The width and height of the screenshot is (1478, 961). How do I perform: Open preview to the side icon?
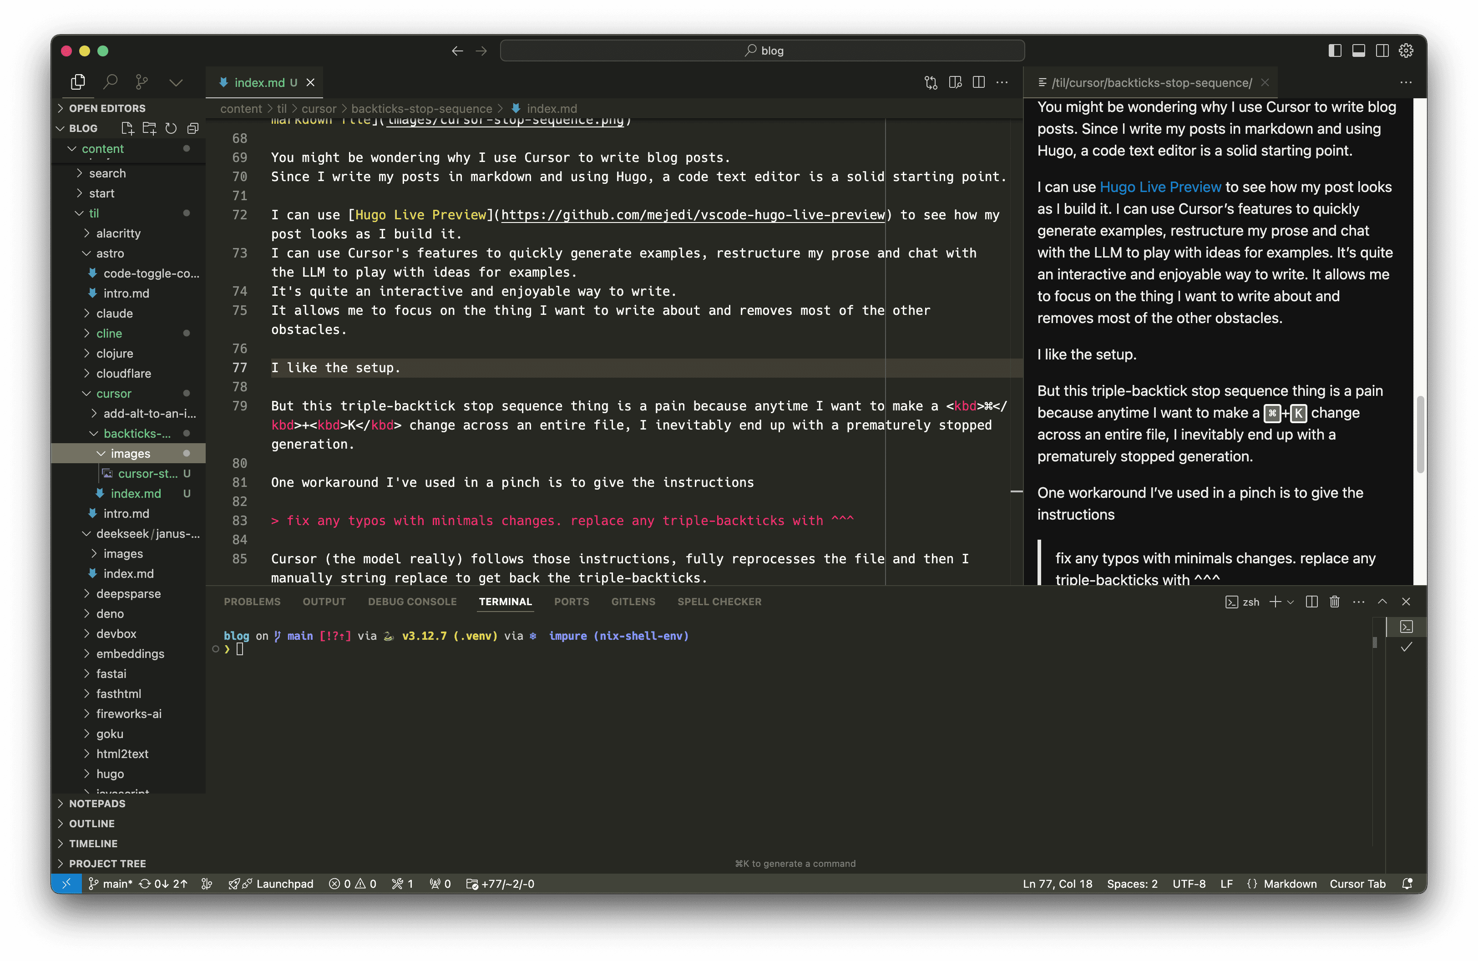[955, 82]
